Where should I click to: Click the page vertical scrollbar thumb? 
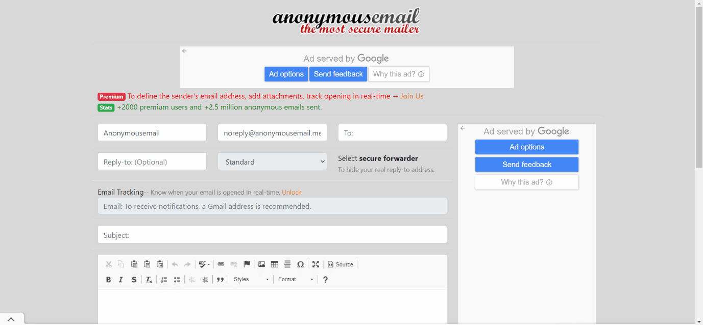click(699, 88)
